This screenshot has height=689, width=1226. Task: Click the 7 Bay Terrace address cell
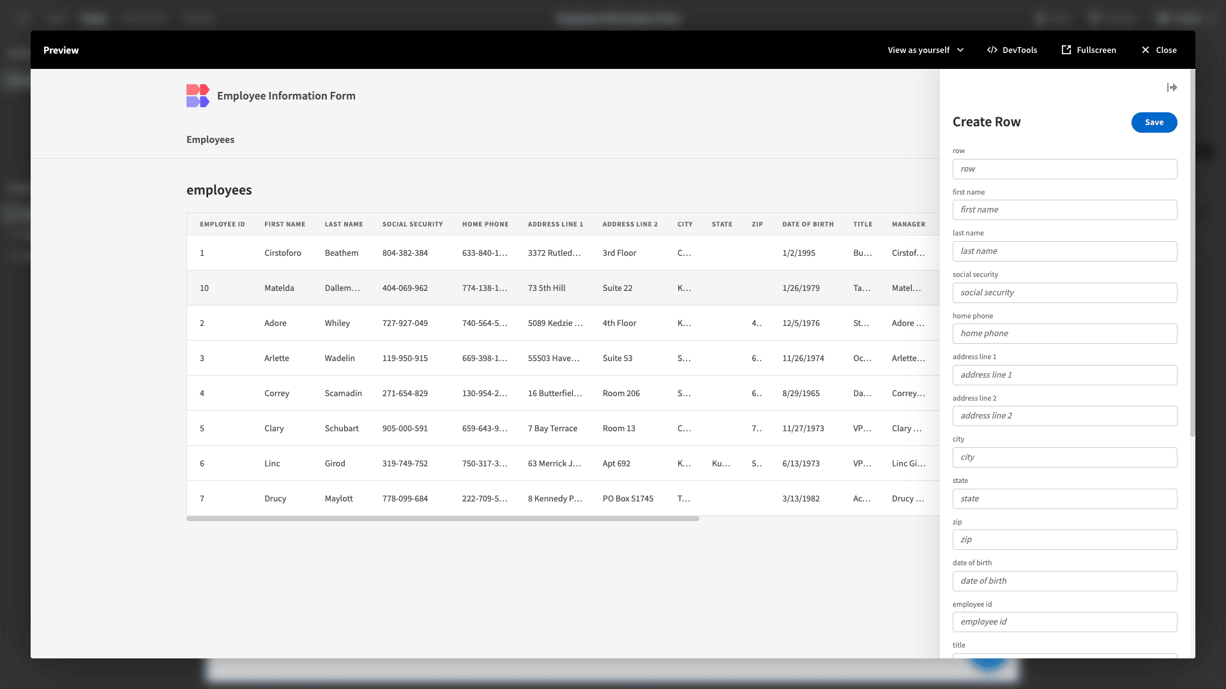coord(552,429)
